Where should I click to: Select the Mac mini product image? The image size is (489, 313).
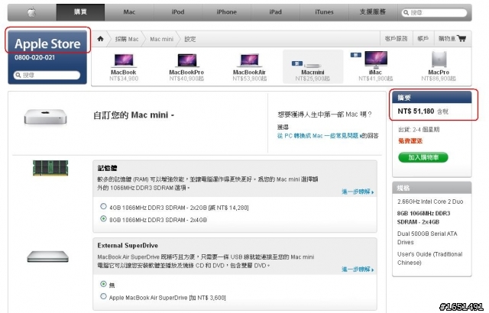pyautogui.click(x=313, y=66)
